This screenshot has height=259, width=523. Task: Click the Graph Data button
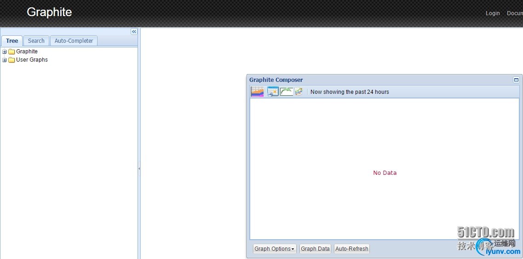pos(315,249)
